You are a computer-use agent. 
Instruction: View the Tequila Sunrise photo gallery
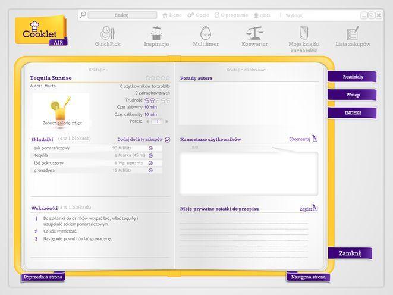61,112
